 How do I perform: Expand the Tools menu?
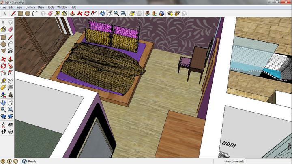[x=51, y=7]
